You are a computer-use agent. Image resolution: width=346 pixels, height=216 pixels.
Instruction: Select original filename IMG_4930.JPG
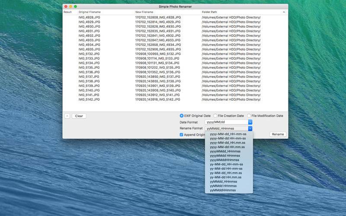tap(89, 26)
